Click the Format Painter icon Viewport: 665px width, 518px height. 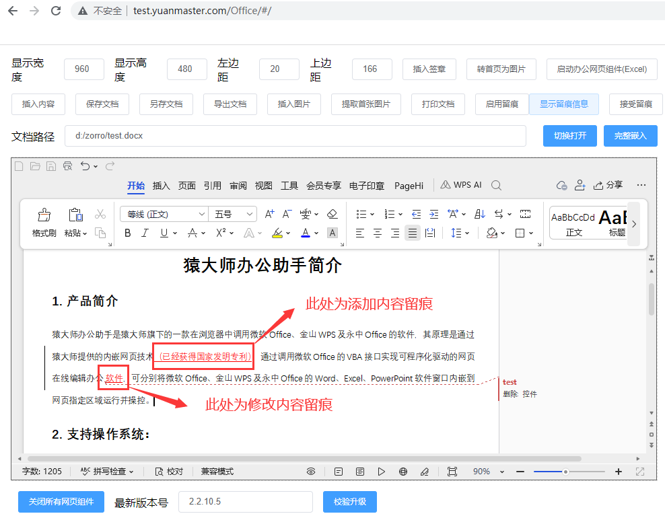[x=44, y=215]
